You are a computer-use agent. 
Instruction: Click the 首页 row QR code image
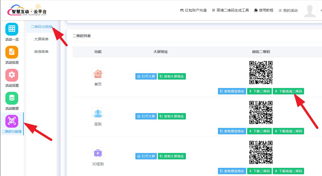(261, 73)
